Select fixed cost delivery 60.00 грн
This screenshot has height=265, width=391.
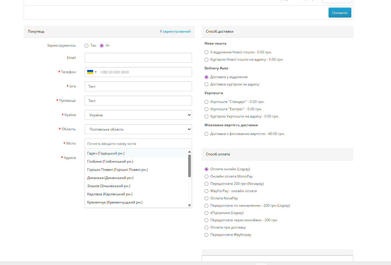pyautogui.click(x=206, y=134)
